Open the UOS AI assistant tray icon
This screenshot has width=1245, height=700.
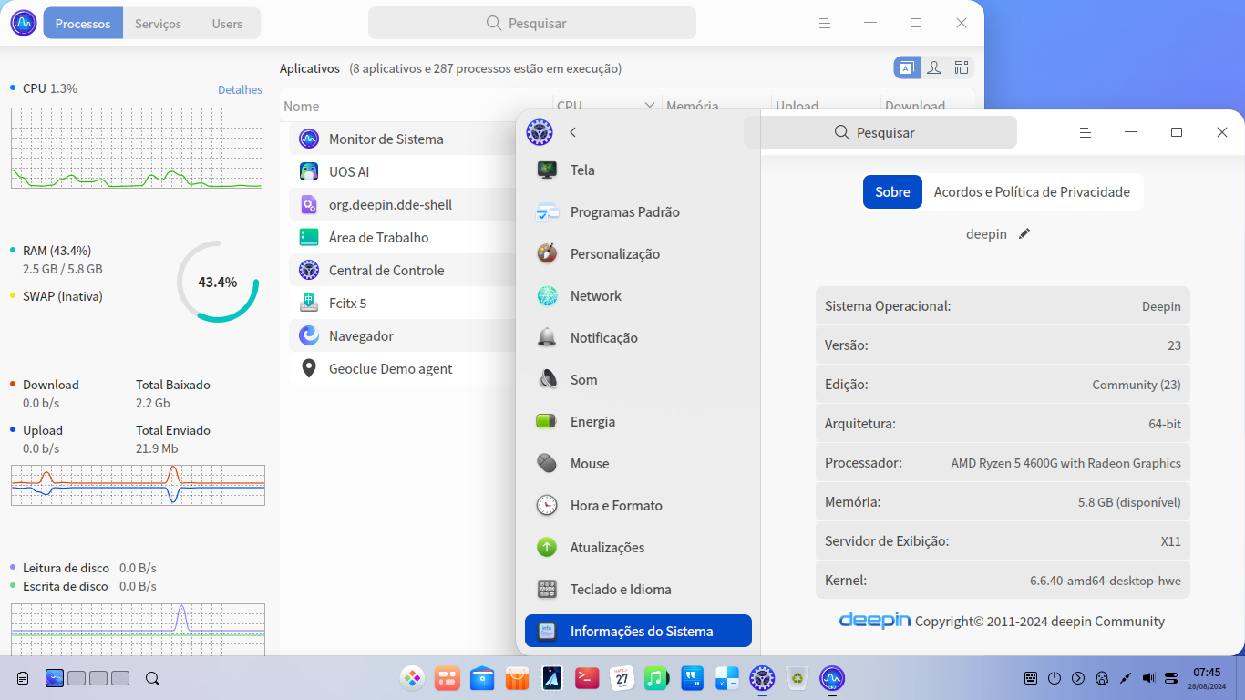(x=1102, y=678)
